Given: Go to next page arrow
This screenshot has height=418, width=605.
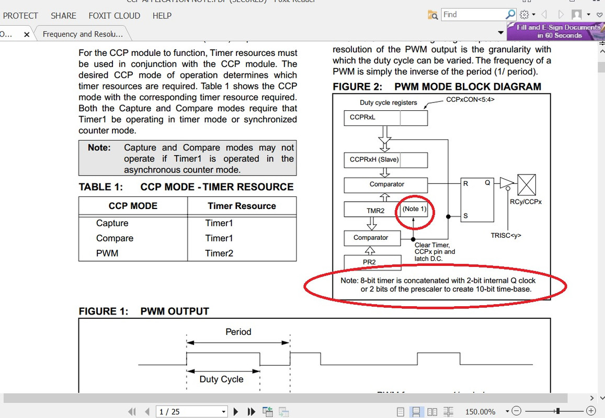Looking at the screenshot, I should 236,411.
